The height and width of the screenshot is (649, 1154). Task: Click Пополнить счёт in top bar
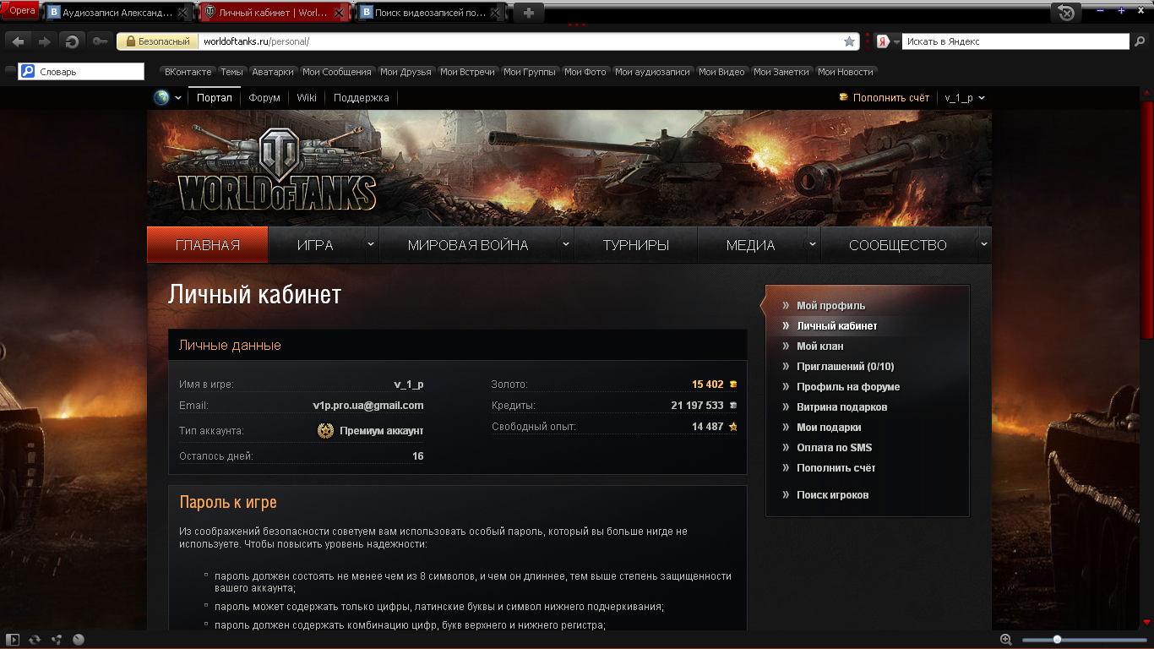coord(891,98)
